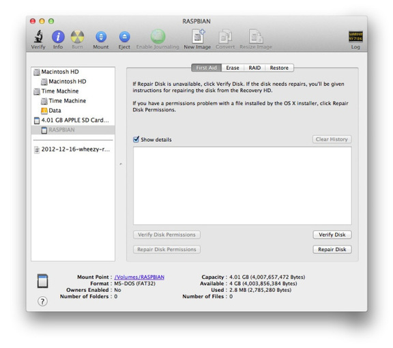
Task: Click the Owners Enabled value No
Action: 117,290
